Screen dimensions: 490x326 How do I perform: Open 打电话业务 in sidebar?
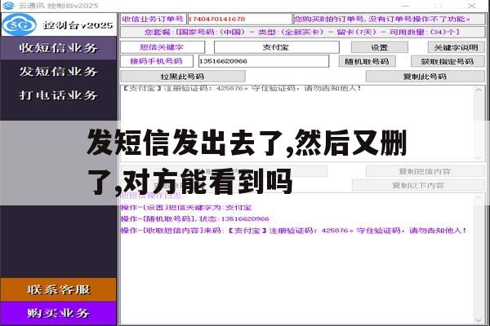[x=59, y=95]
